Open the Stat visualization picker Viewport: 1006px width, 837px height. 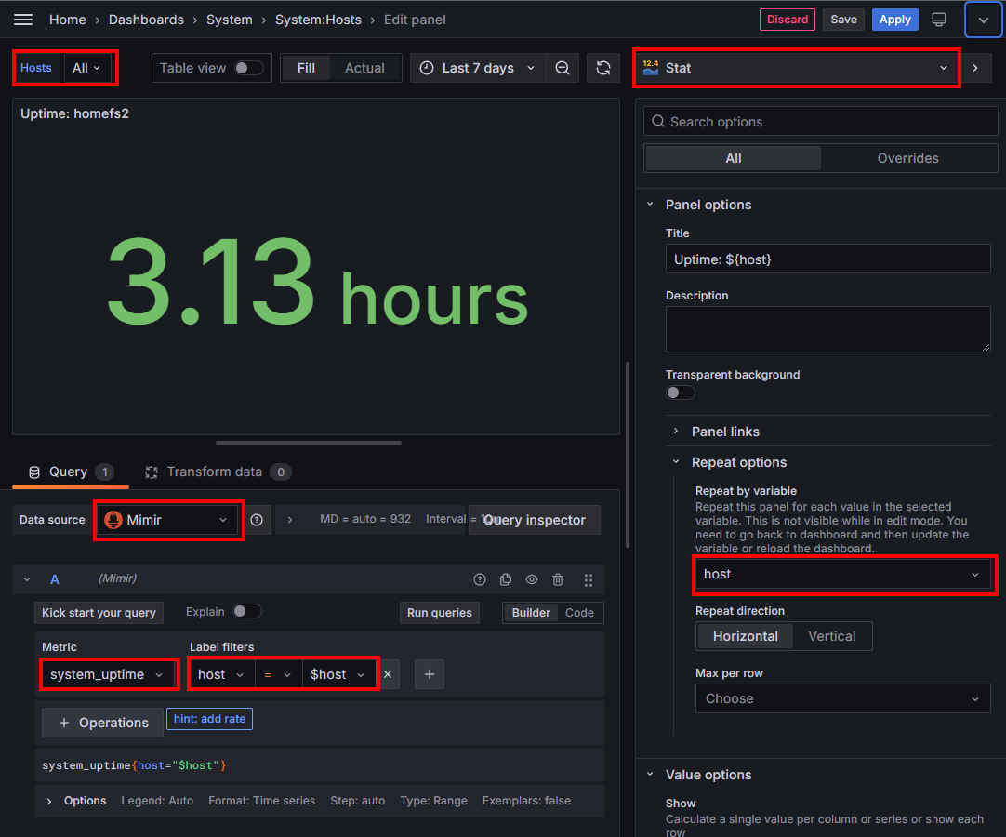pyautogui.click(x=796, y=68)
